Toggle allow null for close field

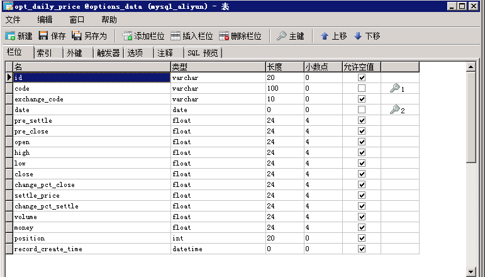coord(362,174)
